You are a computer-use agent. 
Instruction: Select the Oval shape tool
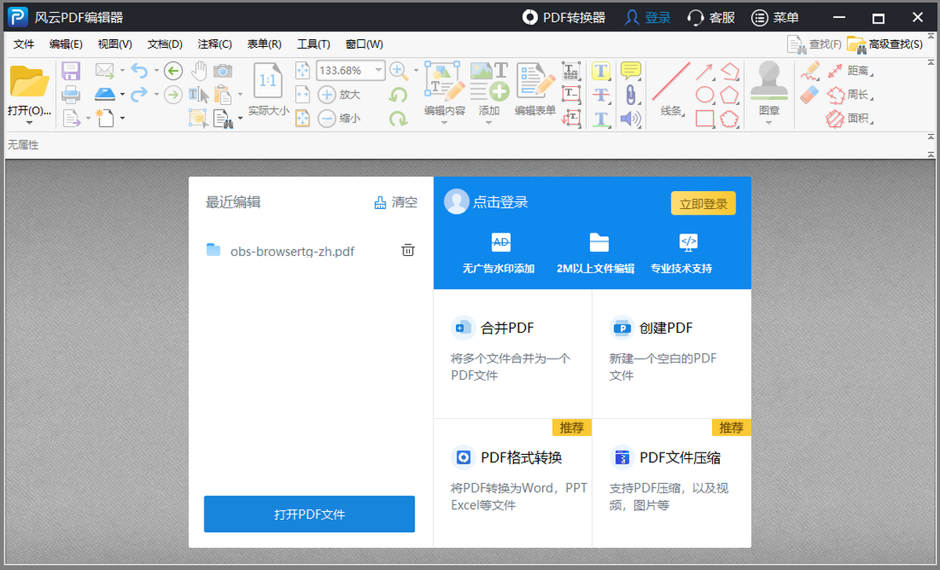(x=704, y=95)
